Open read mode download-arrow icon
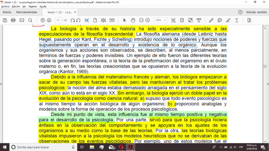The width and height of the screenshot is (269, 151). (x=199, y=20)
